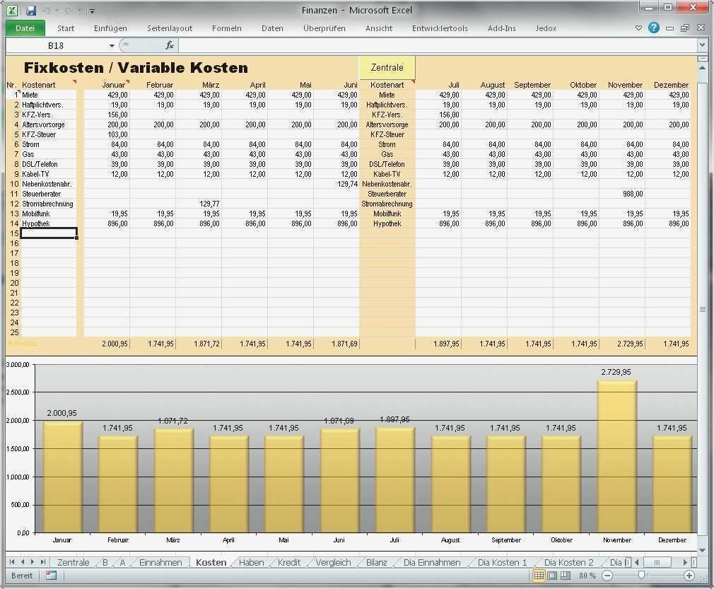
Task: Expand the Undo history dropdown arrow
Action: pyautogui.click(x=56, y=10)
